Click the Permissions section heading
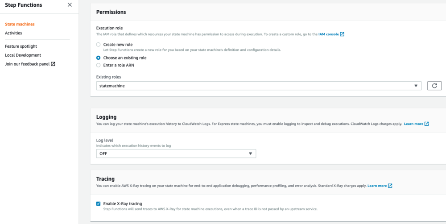 click(x=111, y=12)
